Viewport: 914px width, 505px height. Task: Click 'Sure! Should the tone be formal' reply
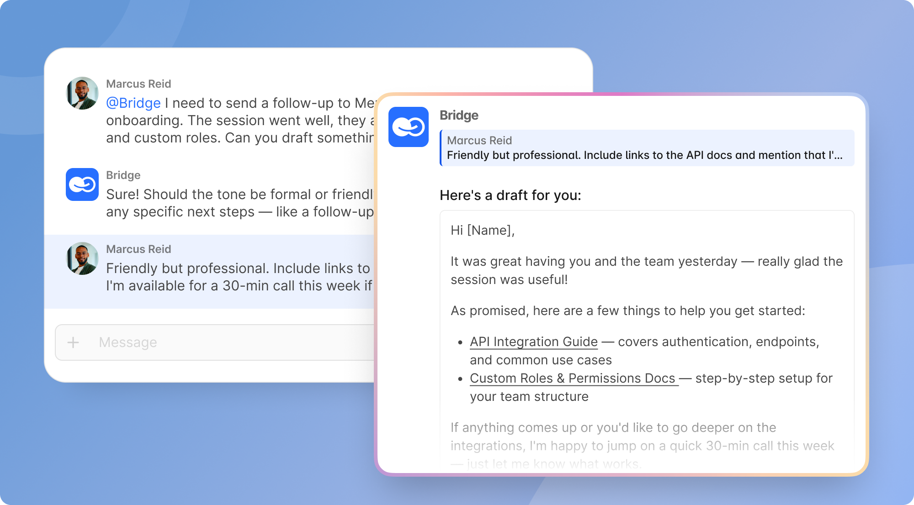[240, 203]
